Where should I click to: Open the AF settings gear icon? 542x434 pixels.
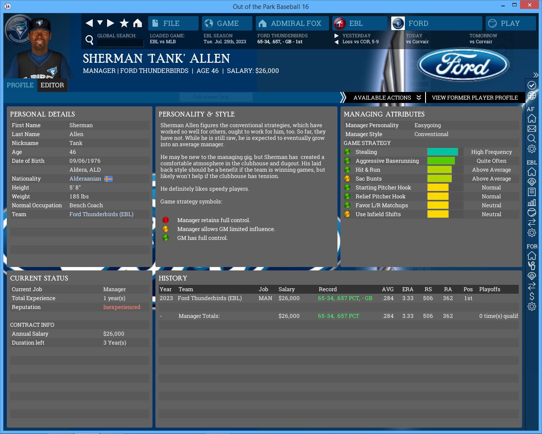(x=532, y=149)
